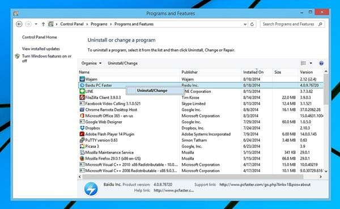Sort by Size column header
The width and height of the screenshot is (340, 209).
pyautogui.click(x=278, y=72)
